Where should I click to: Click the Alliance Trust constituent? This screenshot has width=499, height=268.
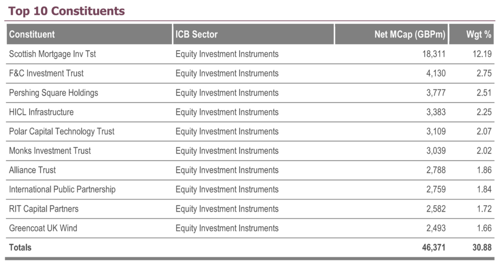click(32, 170)
